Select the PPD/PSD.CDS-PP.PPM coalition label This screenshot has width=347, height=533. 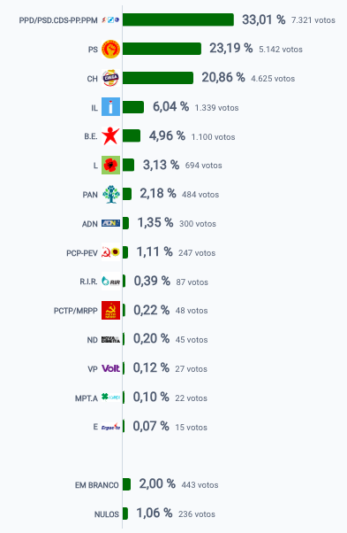click(58, 20)
